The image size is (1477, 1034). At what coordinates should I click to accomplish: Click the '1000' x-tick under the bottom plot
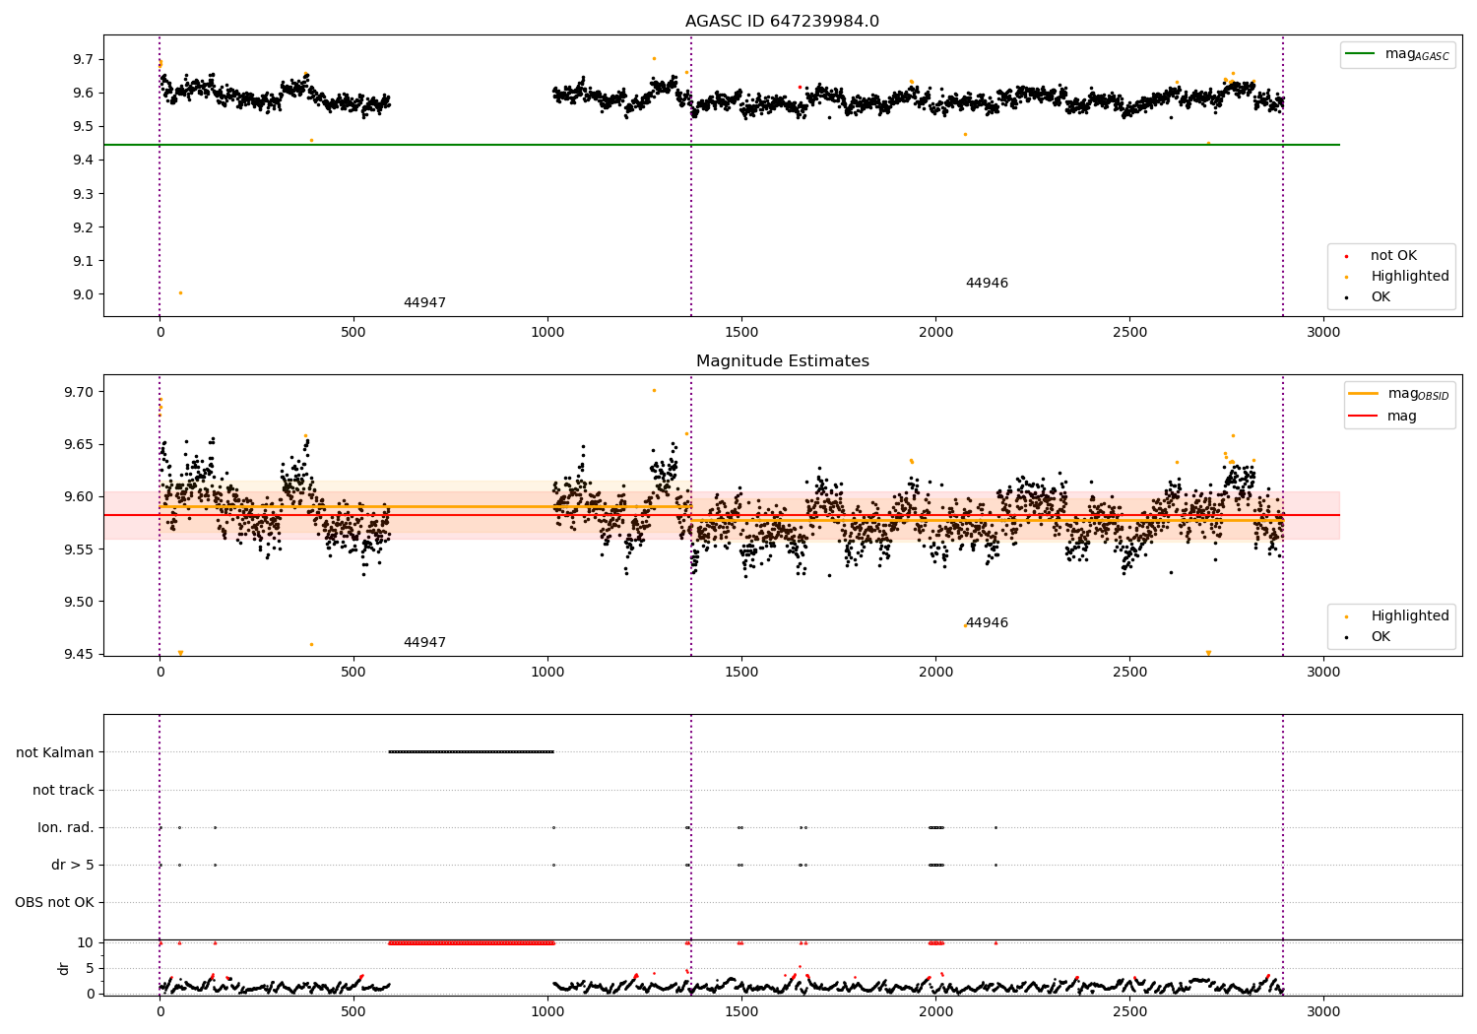point(547,1011)
